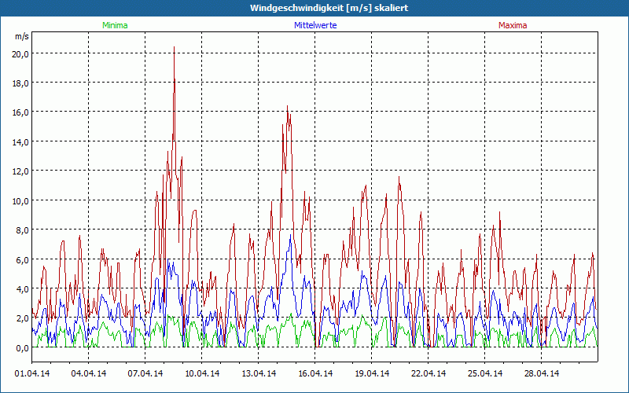Click the 01.04.14 date label
629x393 pixels.
[x=32, y=374]
